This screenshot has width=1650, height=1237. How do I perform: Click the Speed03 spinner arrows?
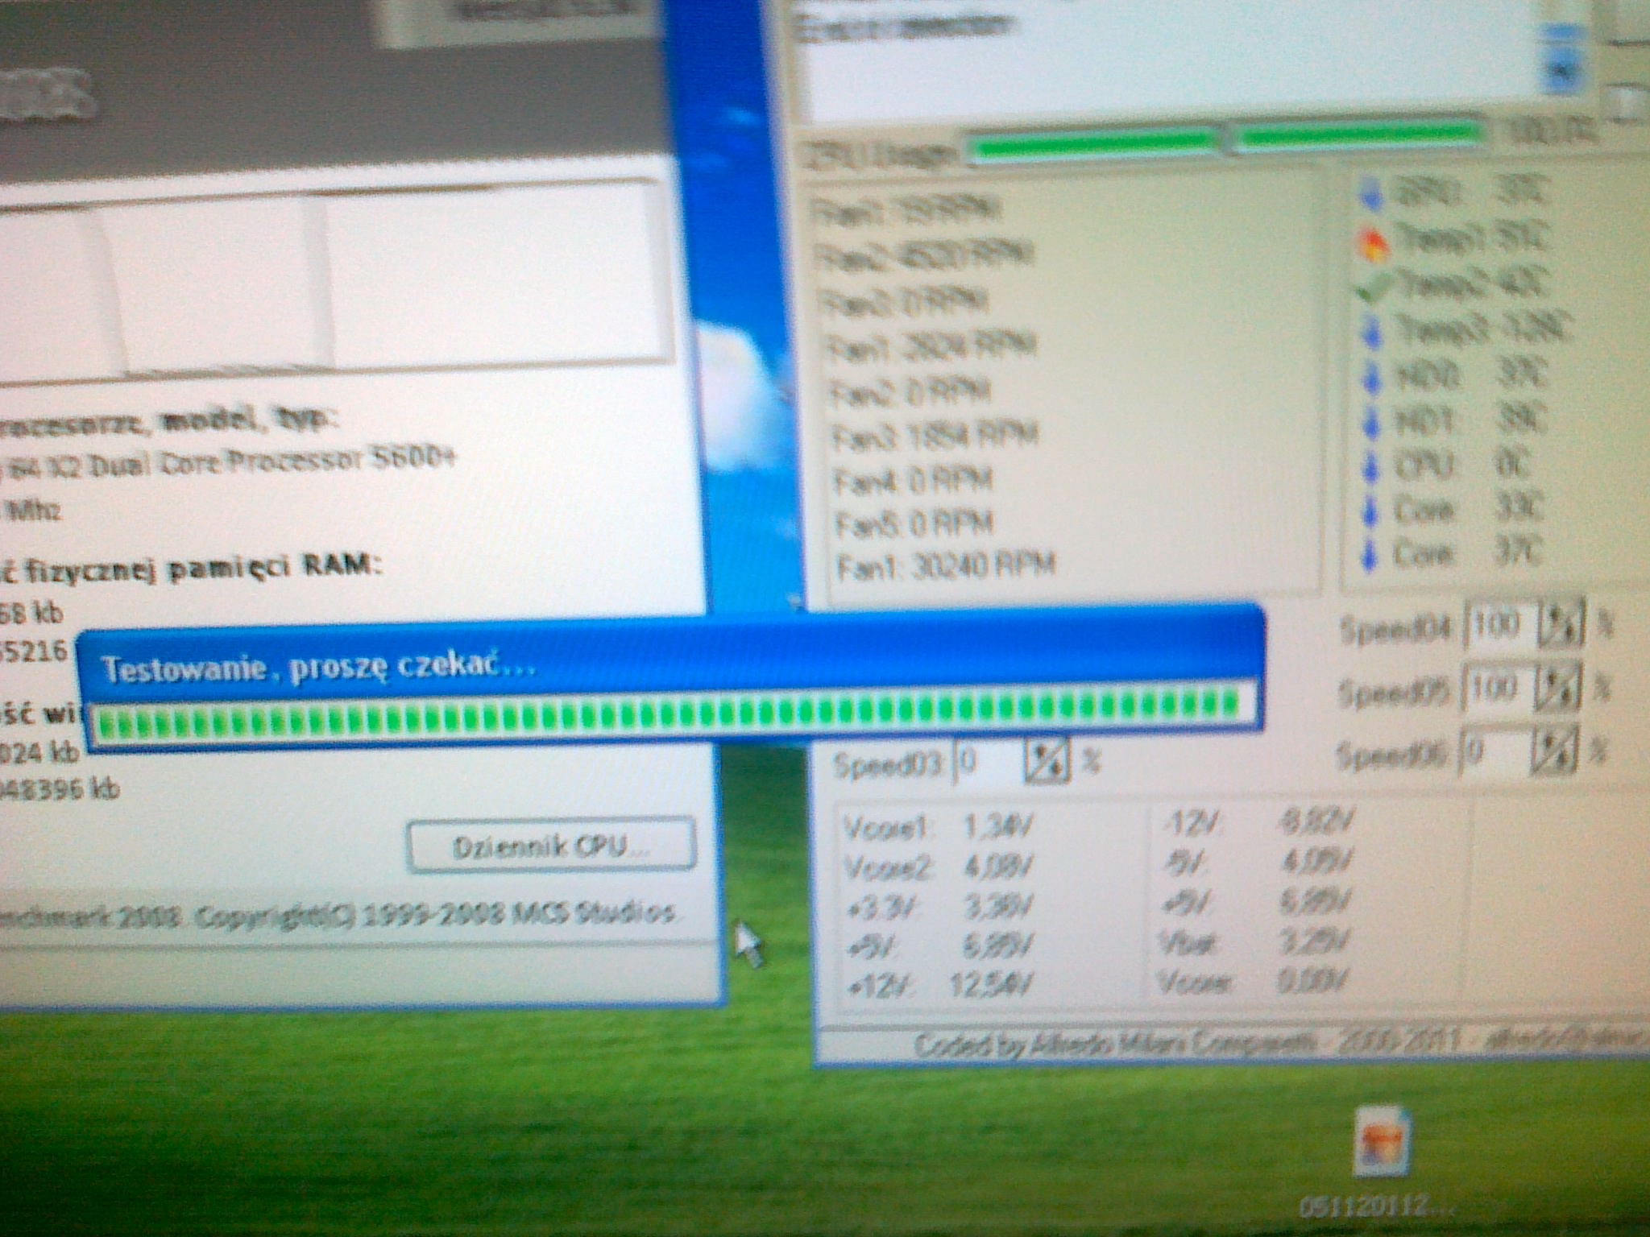(x=1046, y=762)
